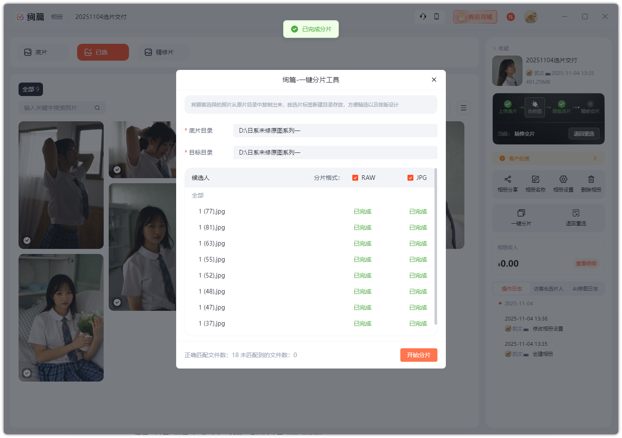Click the list view menu icon
Viewport: 622px width, 438px height.
pyautogui.click(x=464, y=108)
